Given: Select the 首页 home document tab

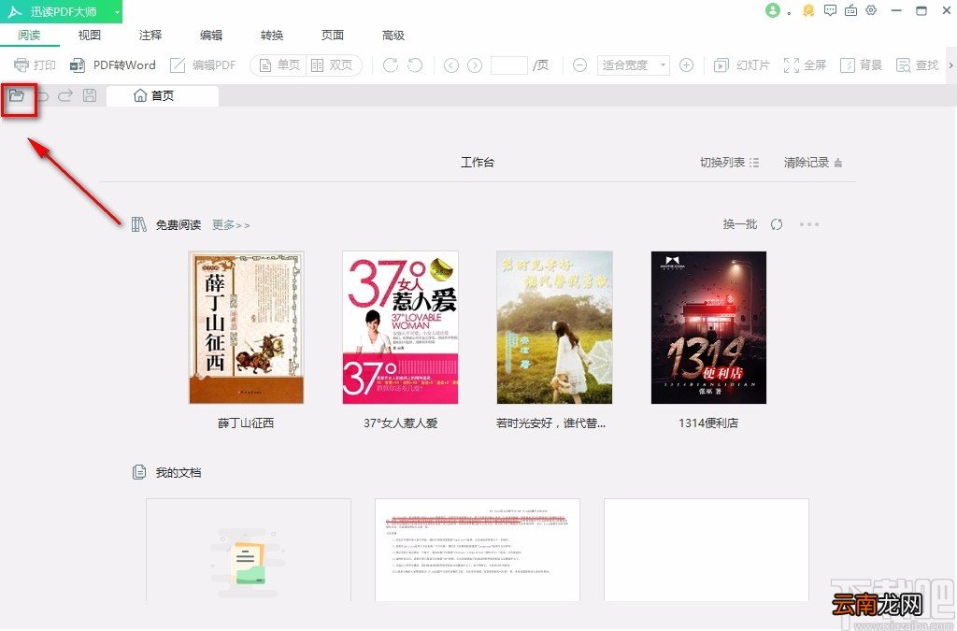Looking at the screenshot, I should 162,95.
